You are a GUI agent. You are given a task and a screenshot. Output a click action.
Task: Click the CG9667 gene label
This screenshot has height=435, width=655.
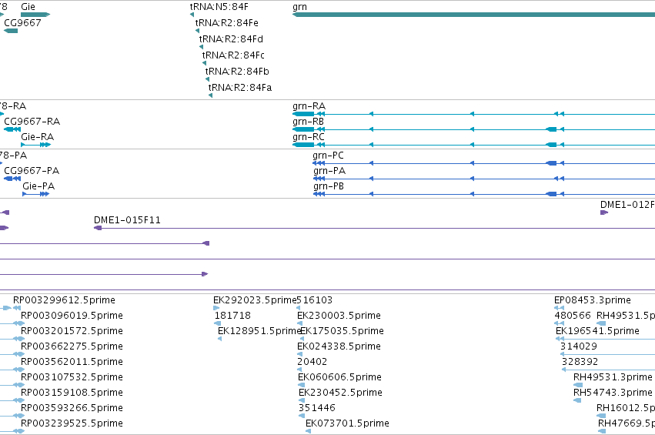(x=22, y=22)
